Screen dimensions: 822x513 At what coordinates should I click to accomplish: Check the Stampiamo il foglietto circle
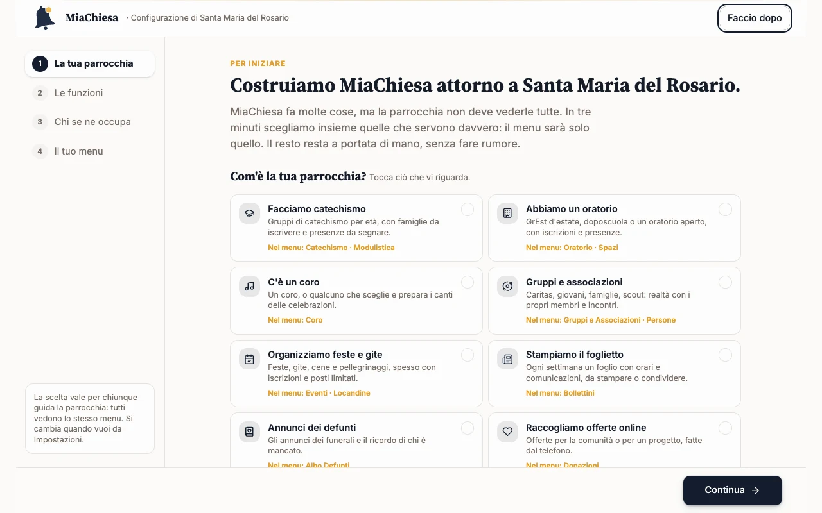(x=725, y=355)
